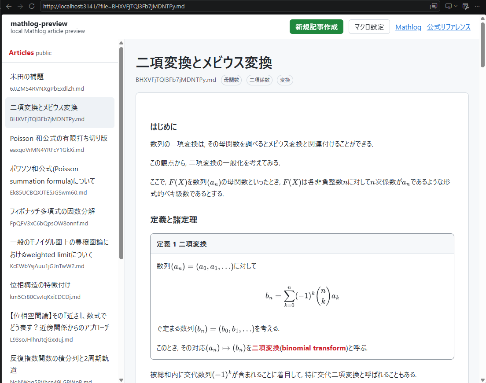The height and width of the screenshot is (383, 486).
Task: Click the main page scrollbar thumb
Action: (x=482, y=44)
